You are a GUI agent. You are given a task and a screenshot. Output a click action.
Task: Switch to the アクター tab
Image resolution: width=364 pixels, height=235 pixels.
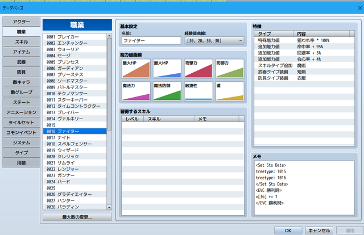[22, 22]
